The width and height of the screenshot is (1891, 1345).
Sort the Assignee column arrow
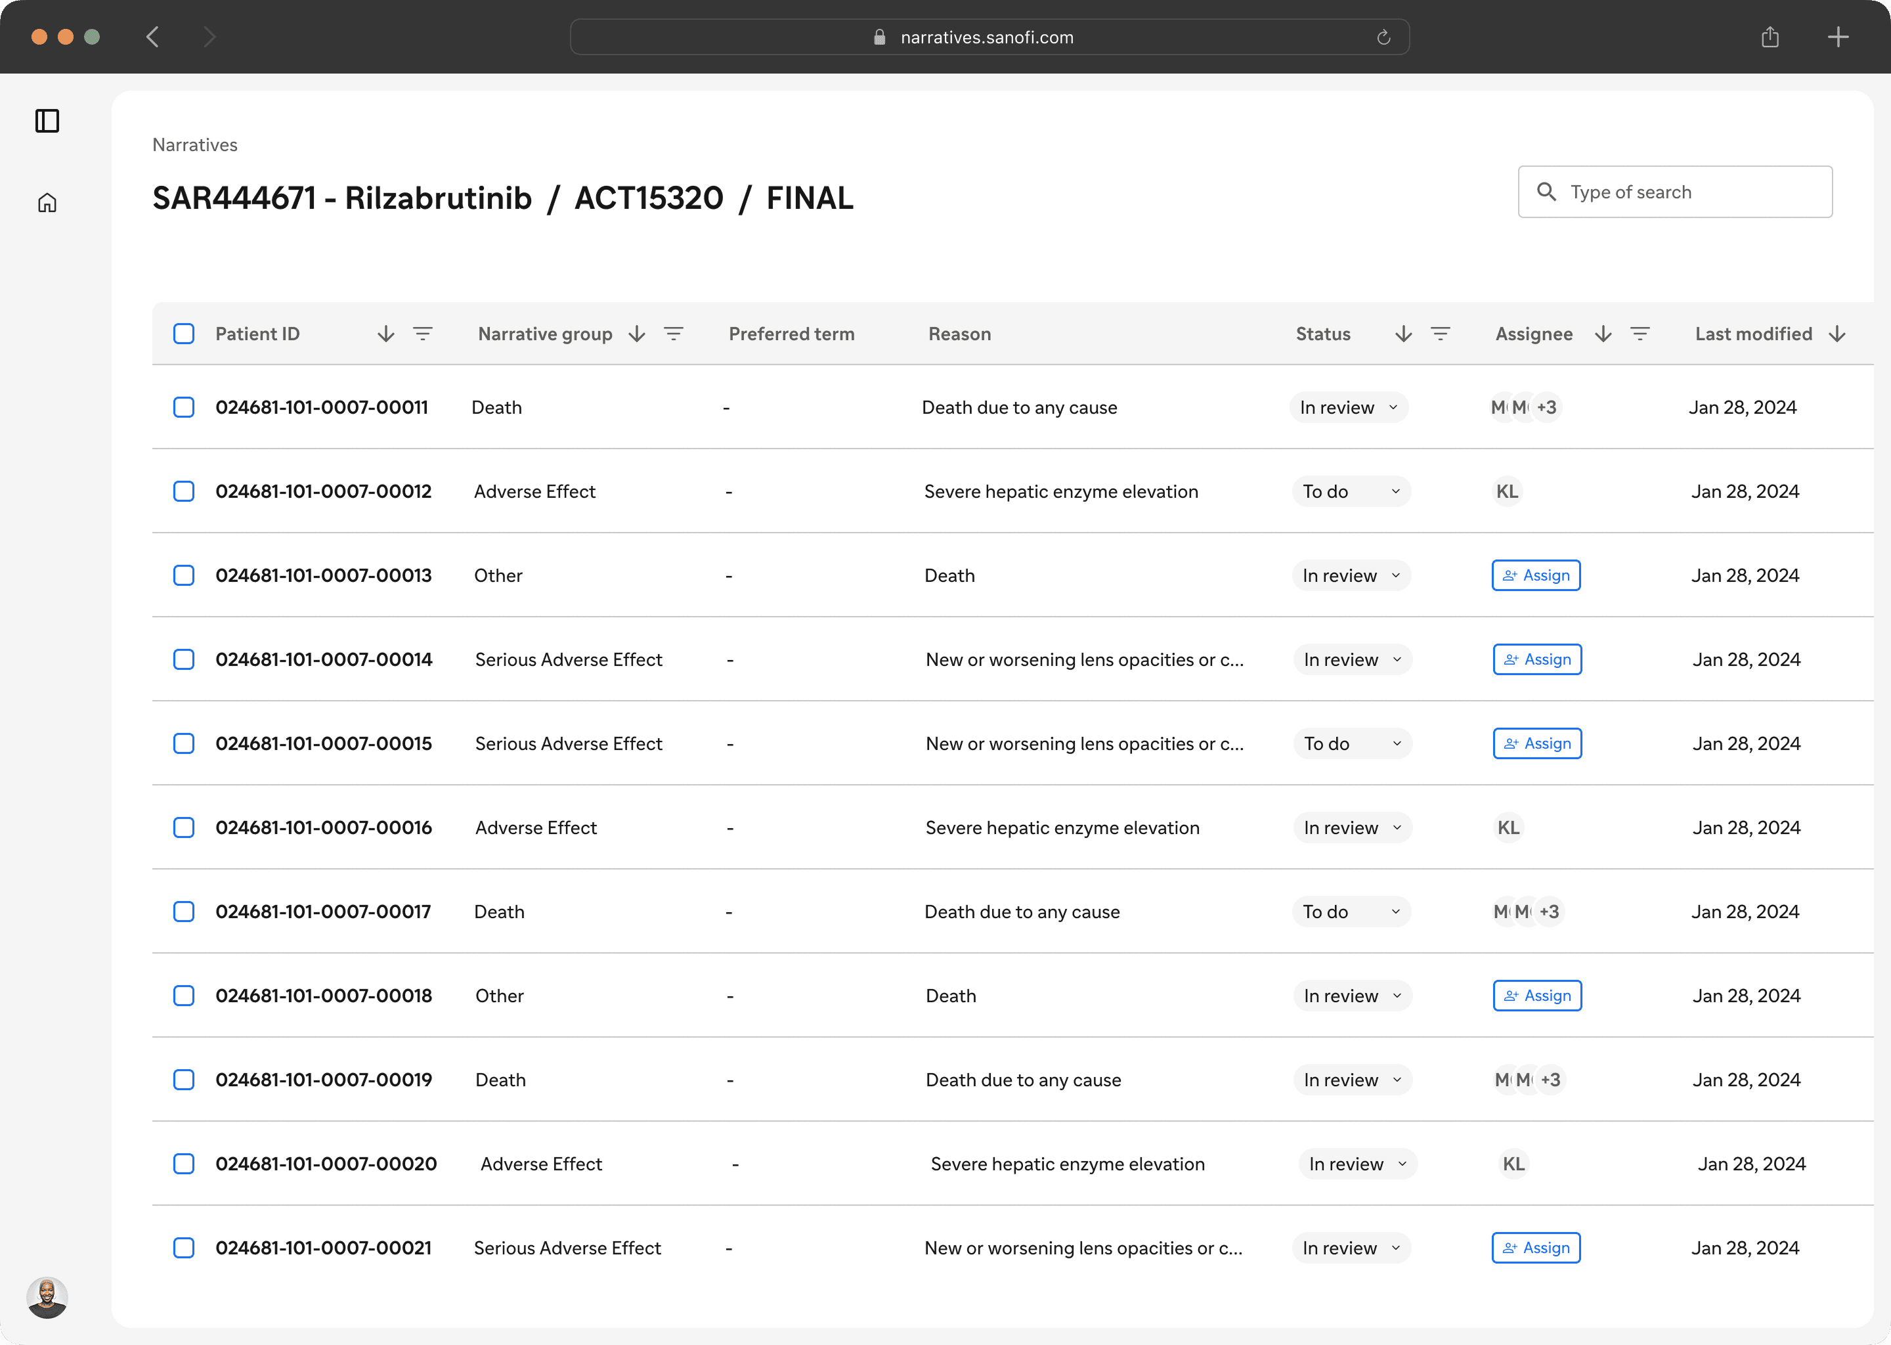[x=1603, y=334]
